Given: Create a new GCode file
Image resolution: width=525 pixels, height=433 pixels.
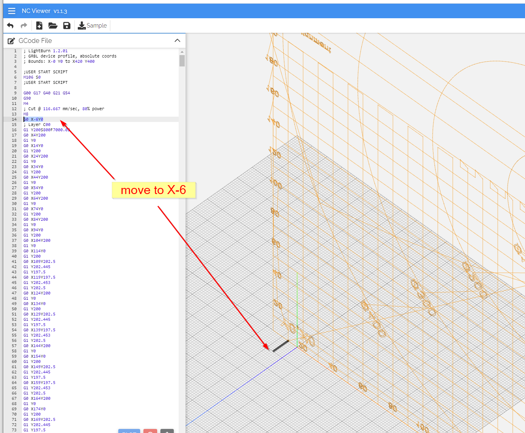Looking at the screenshot, I should point(39,25).
